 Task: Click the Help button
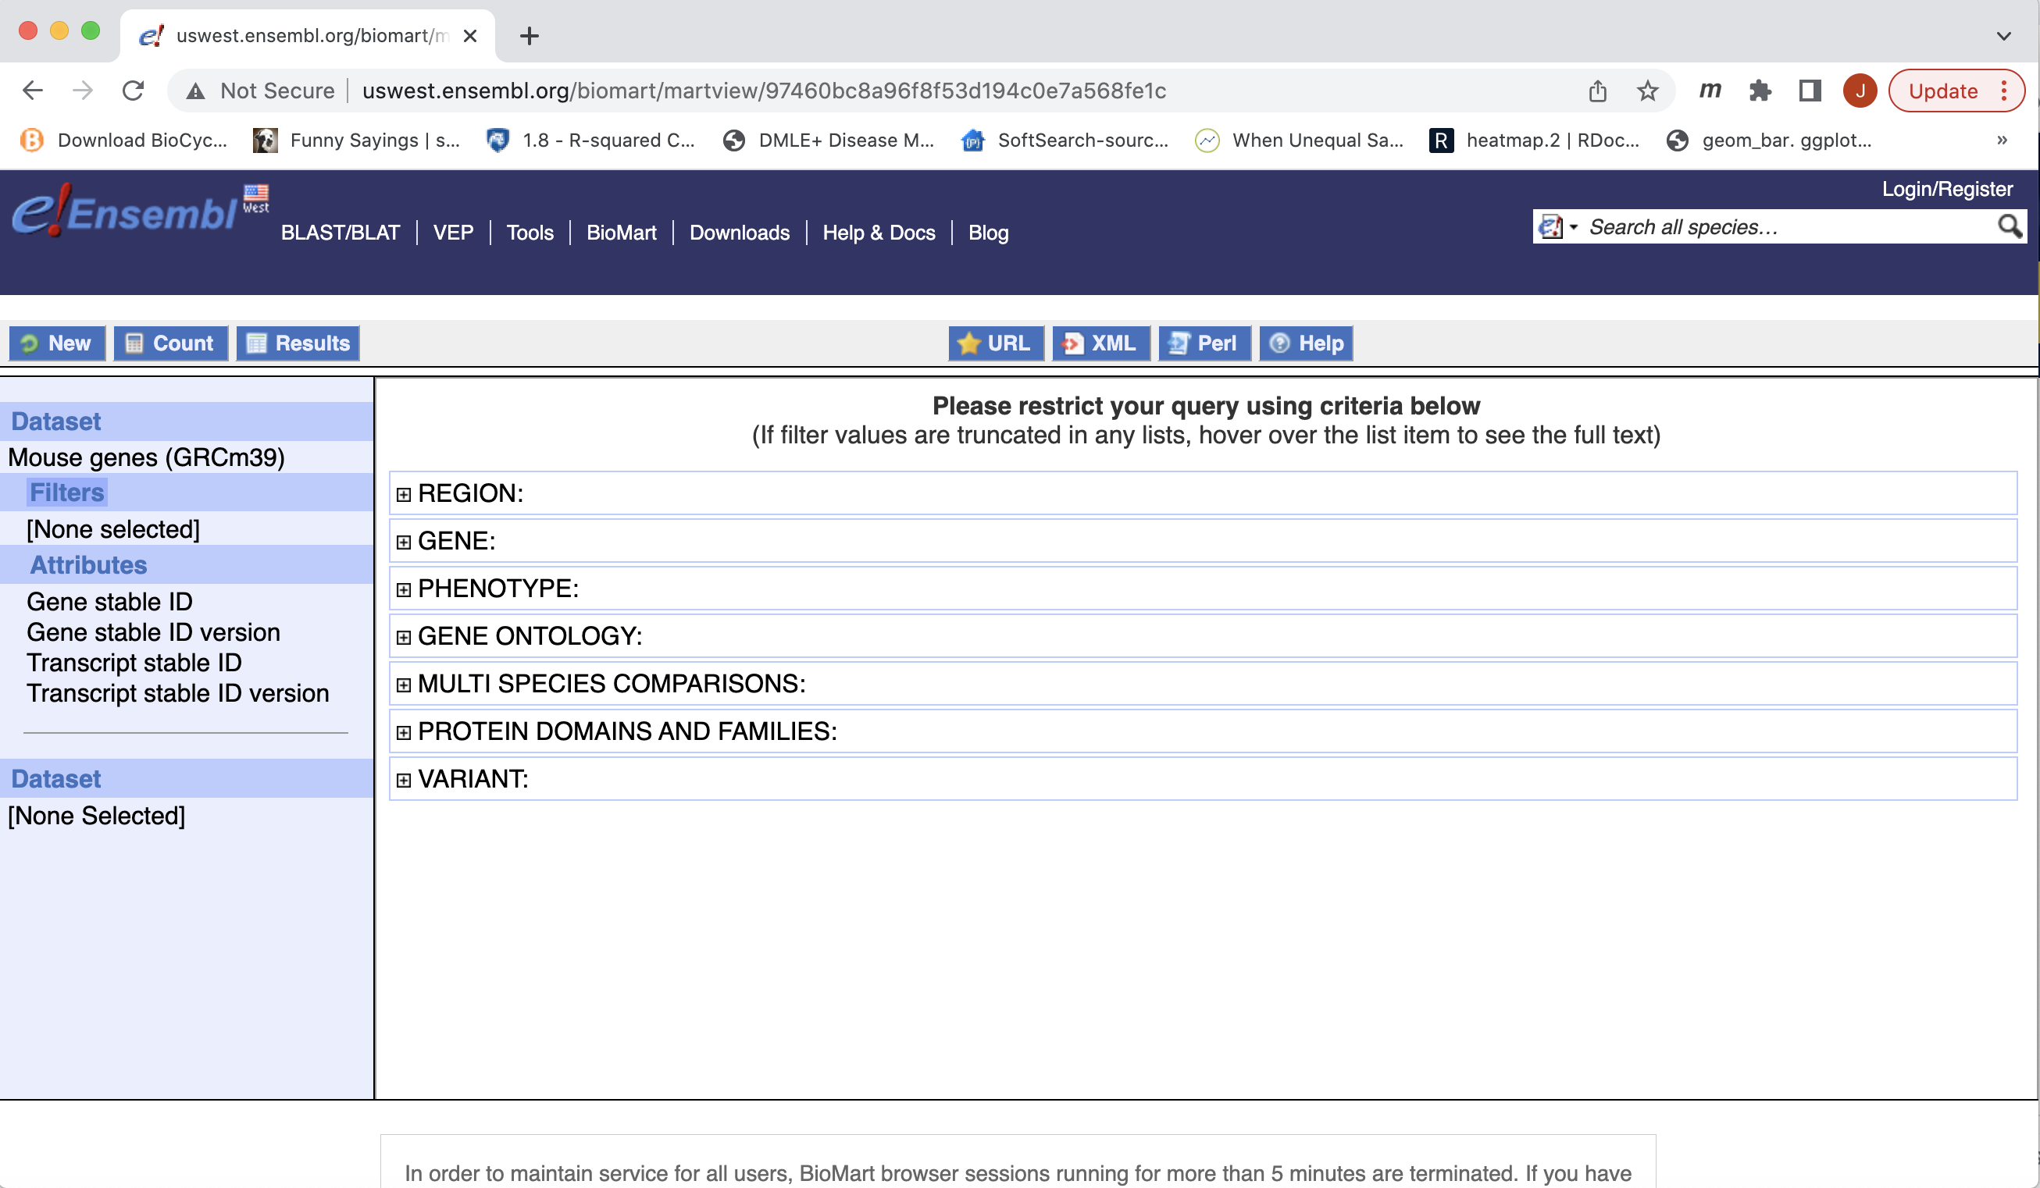[x=1303, y=343]
